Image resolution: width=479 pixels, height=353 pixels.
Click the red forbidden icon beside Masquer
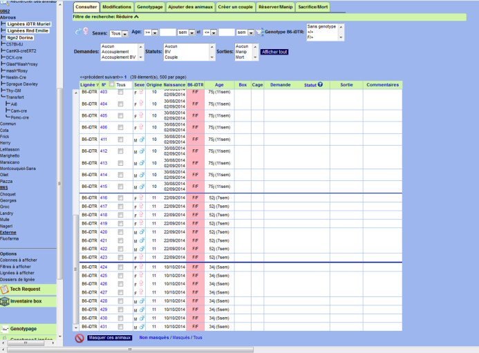coord(79,338)
